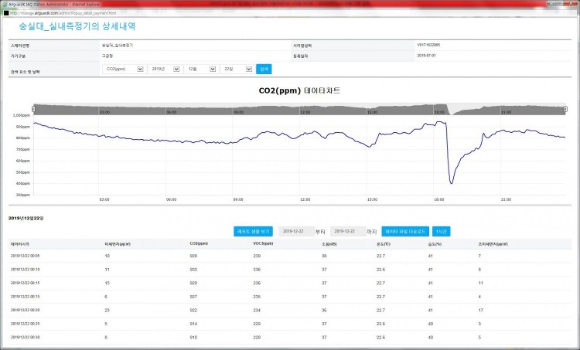Click the sharp dip in the CO2 line
This screenshot has height=350, width=580.
[451, 182]
